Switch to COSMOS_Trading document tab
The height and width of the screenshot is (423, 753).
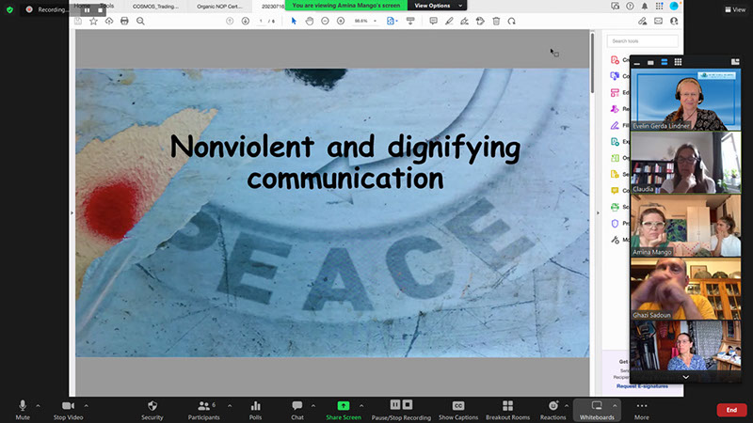click(155, 7)
